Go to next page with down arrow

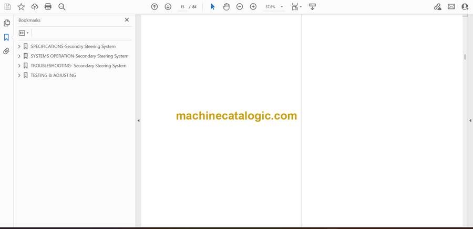coord(168,7)
